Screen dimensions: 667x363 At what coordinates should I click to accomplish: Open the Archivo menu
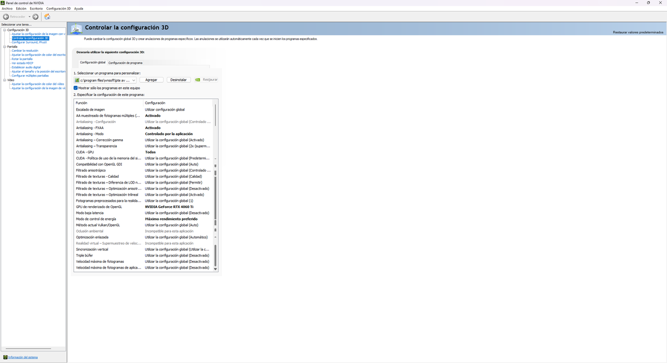tap(7, 9)
